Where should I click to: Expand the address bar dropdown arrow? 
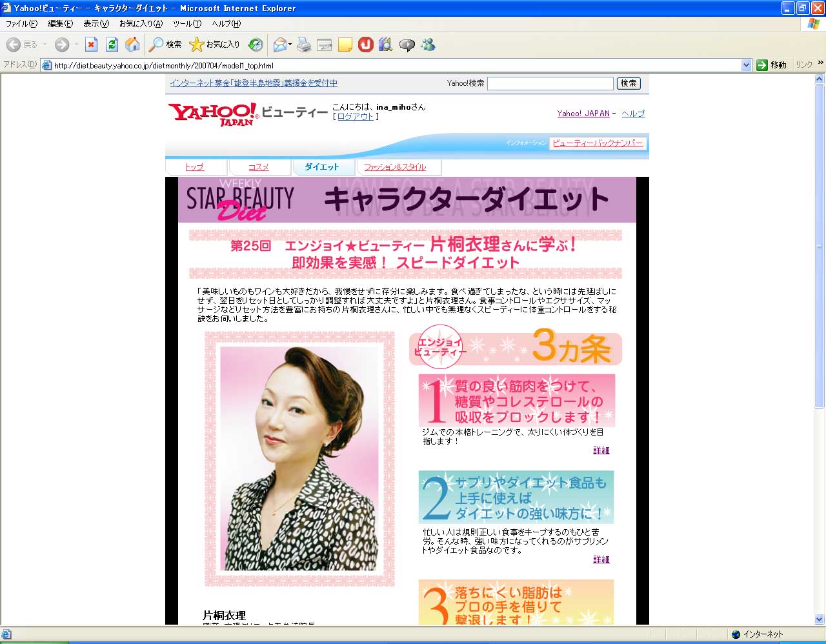click(x=746, y=65)
